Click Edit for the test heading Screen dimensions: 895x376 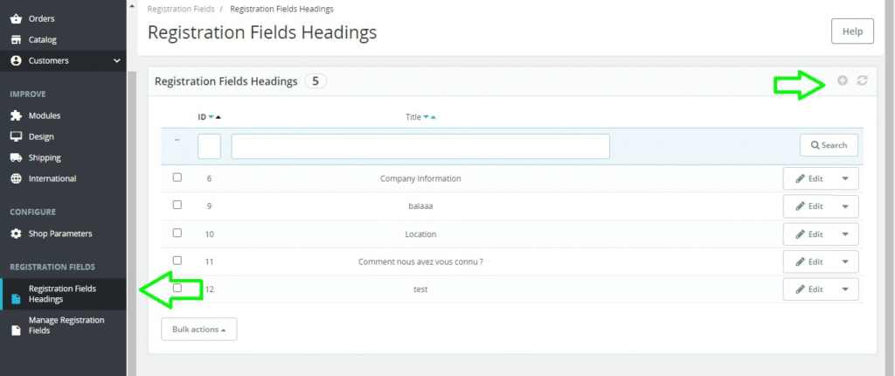tap(809, 289)
